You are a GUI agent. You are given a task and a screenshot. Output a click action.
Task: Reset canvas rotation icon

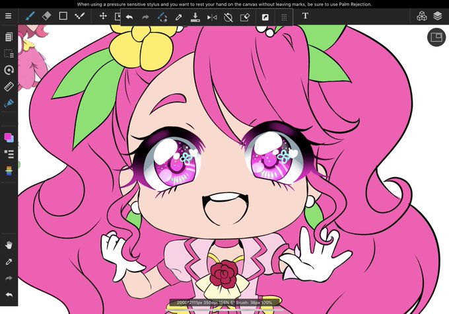point(228,17)
